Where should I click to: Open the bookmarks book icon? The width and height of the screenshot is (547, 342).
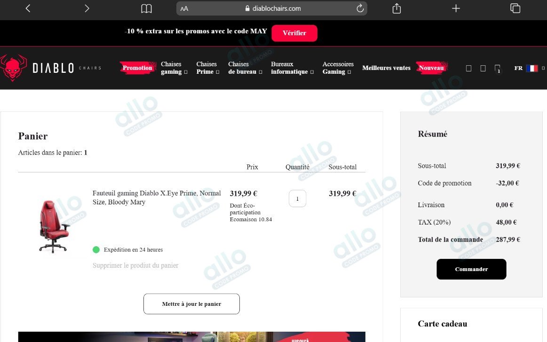(x=146, y=8)
